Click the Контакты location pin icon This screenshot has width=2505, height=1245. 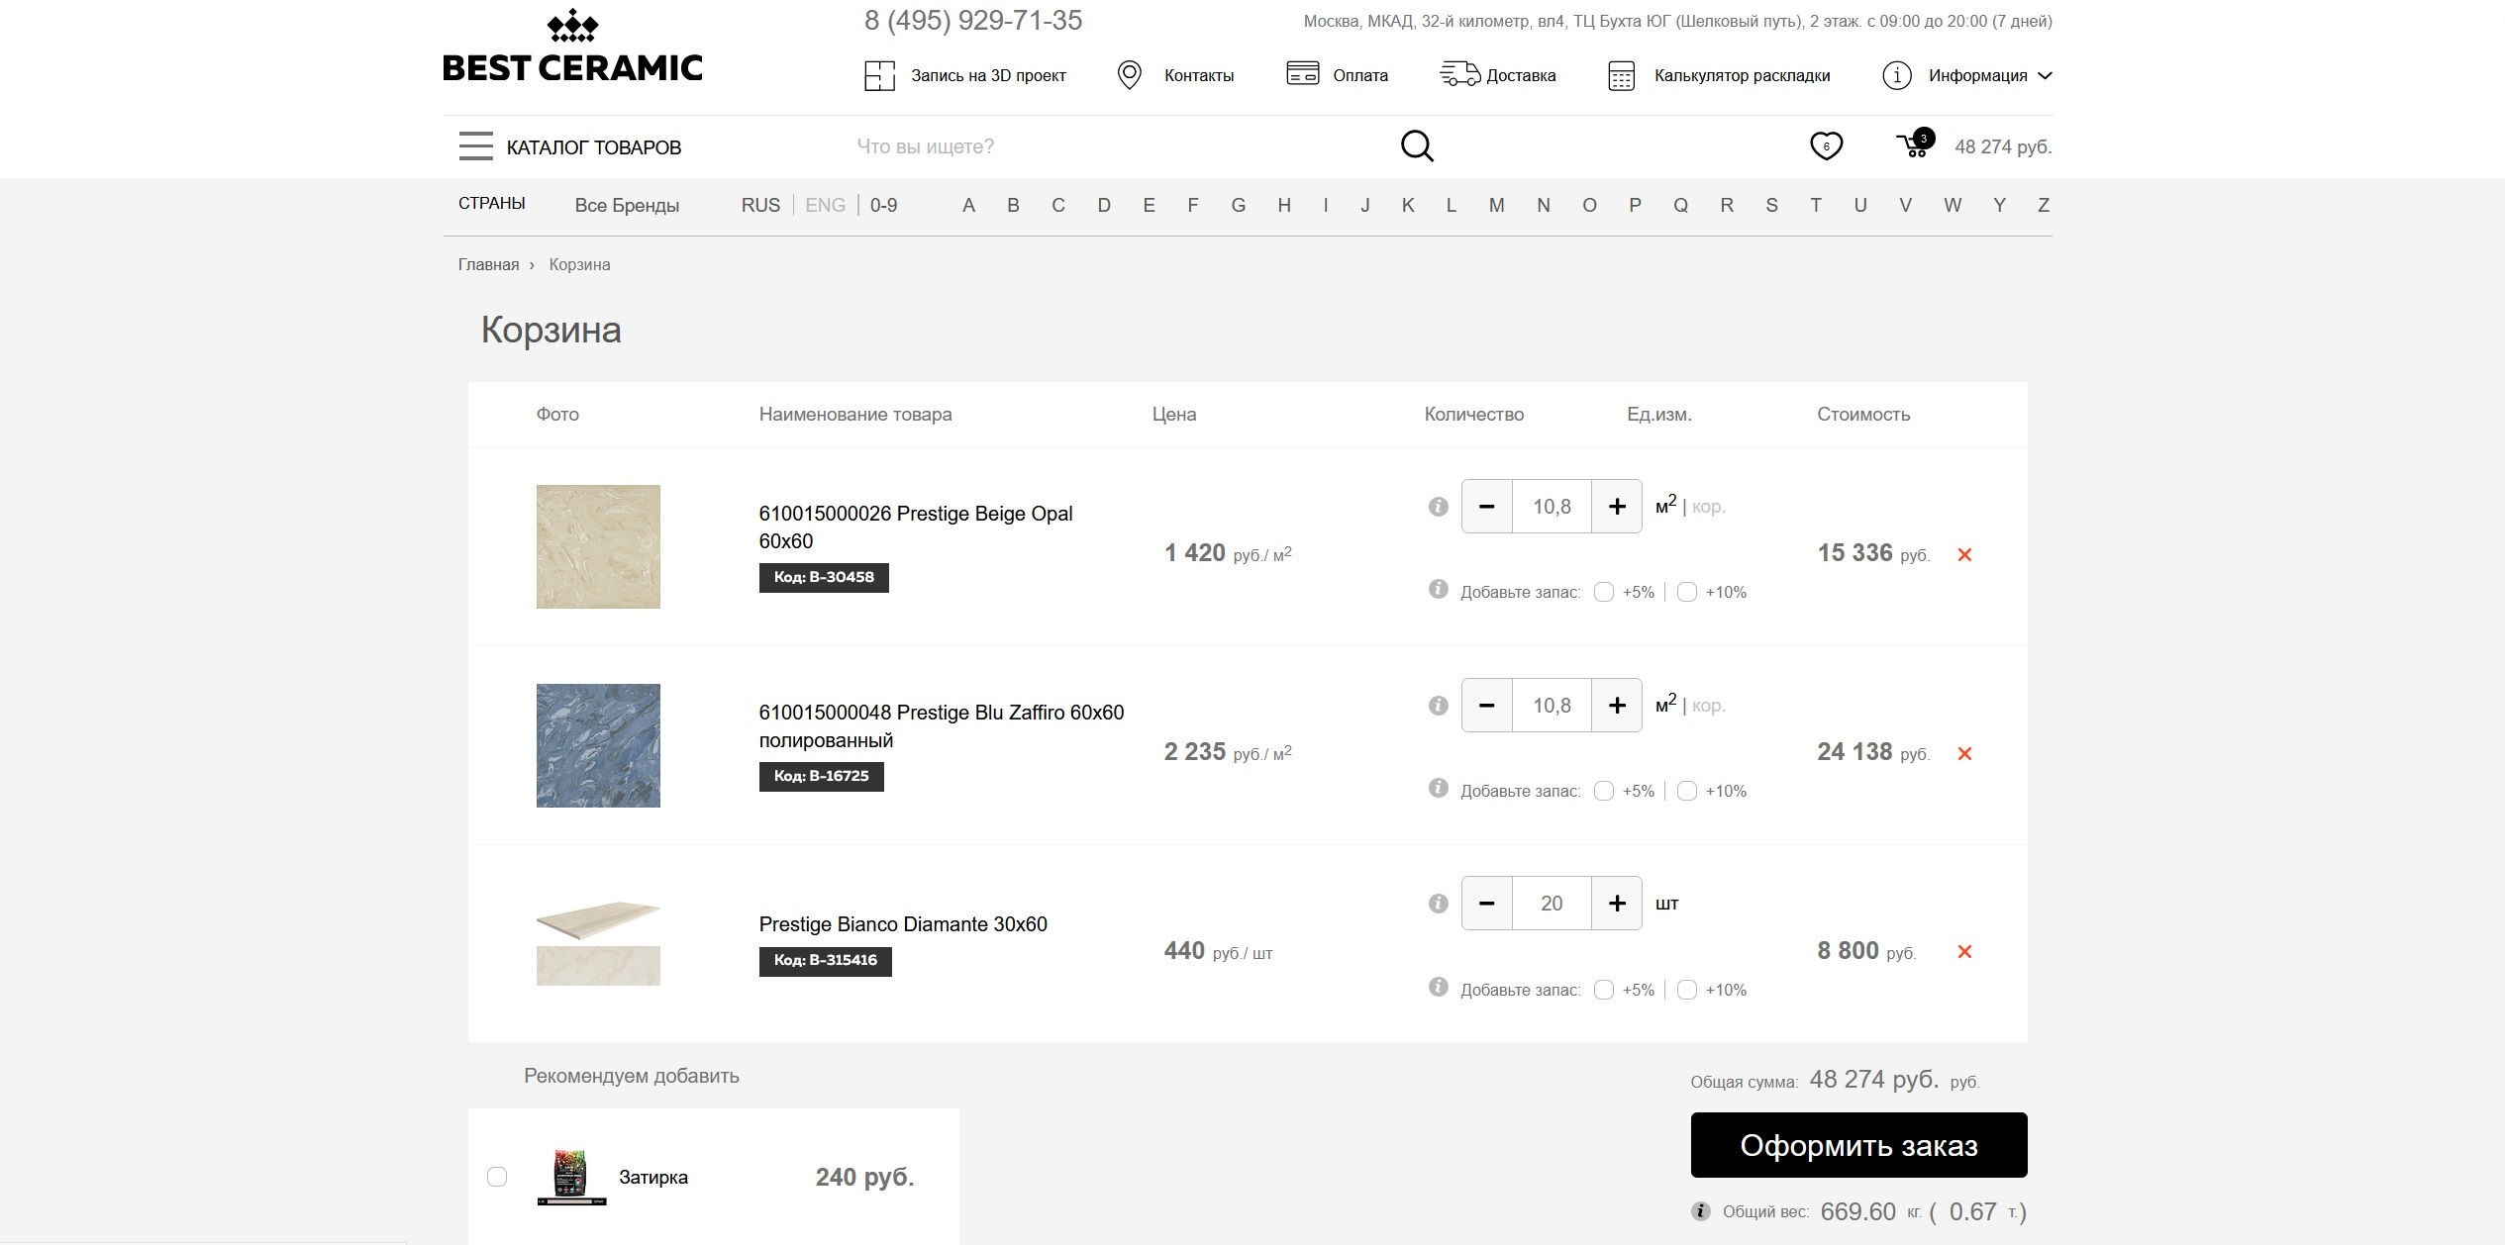pyautogui.click(x=1129, y=75)
